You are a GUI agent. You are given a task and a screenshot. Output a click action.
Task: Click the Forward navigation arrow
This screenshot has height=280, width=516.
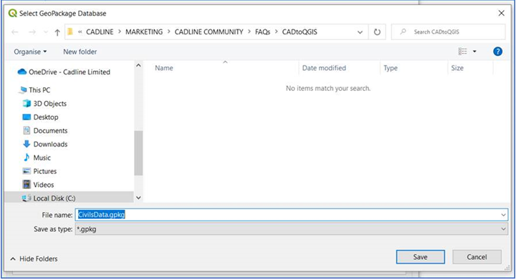click(32, 32)
